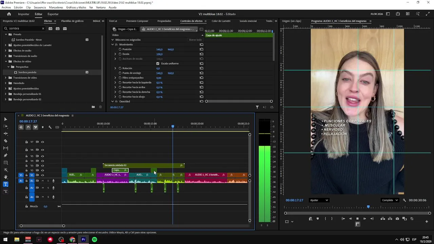Mark Out point in Program monitor
434x244 pixels.
point(332,219)
